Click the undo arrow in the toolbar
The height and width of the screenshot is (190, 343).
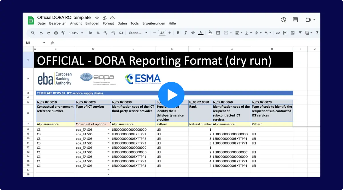pos(41,33)
